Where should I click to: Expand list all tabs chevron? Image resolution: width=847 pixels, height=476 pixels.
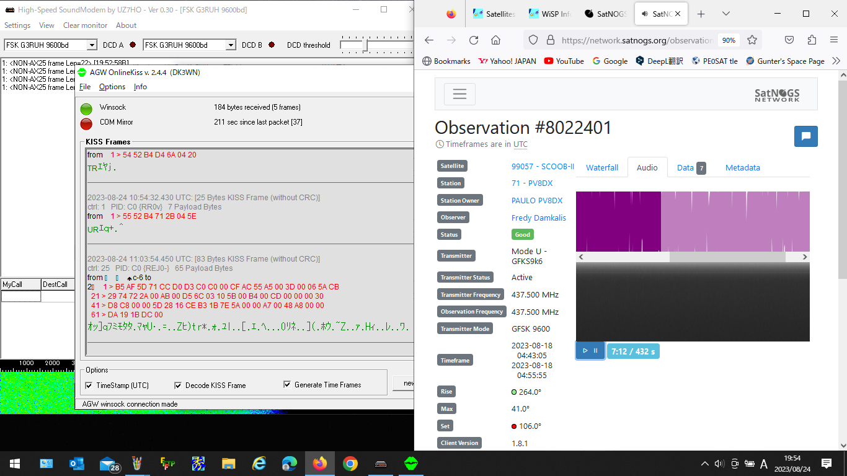pos(726,14)
